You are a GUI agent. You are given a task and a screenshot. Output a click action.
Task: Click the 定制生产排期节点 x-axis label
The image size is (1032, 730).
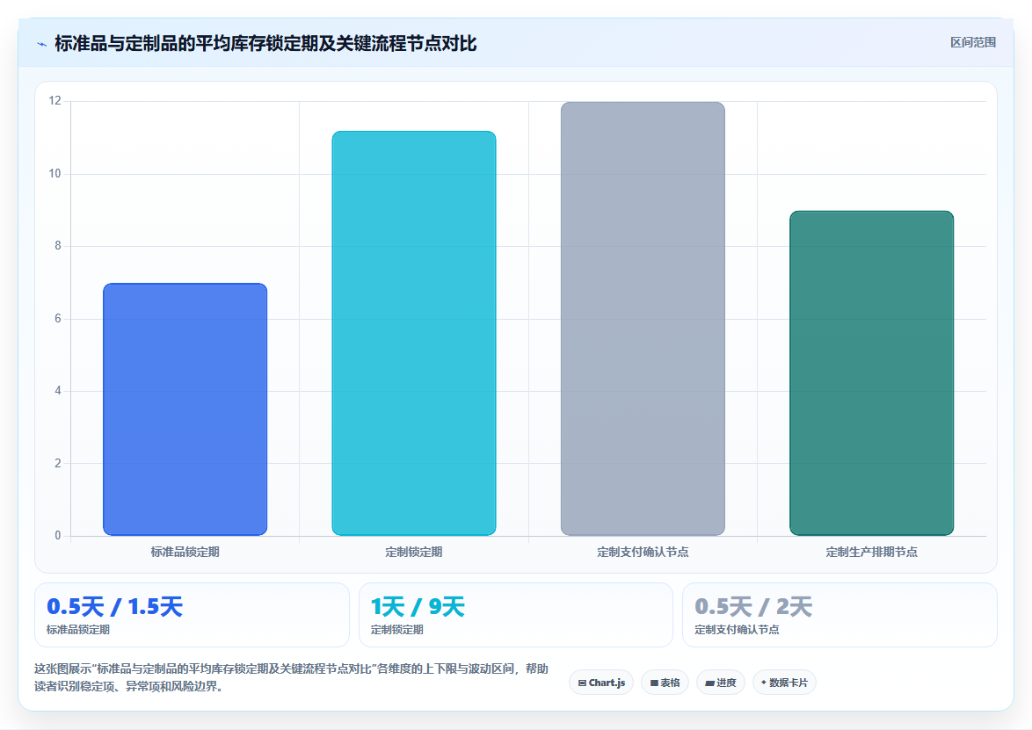point(871,552)
